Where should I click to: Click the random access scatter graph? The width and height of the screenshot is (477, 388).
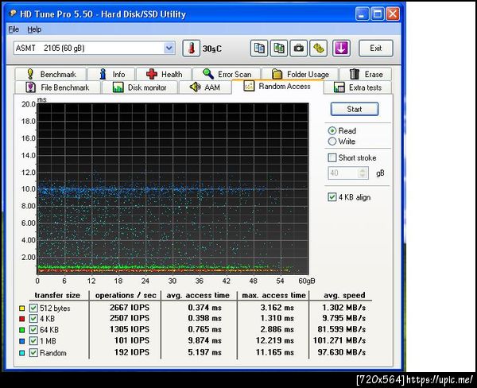click(173, 188)
